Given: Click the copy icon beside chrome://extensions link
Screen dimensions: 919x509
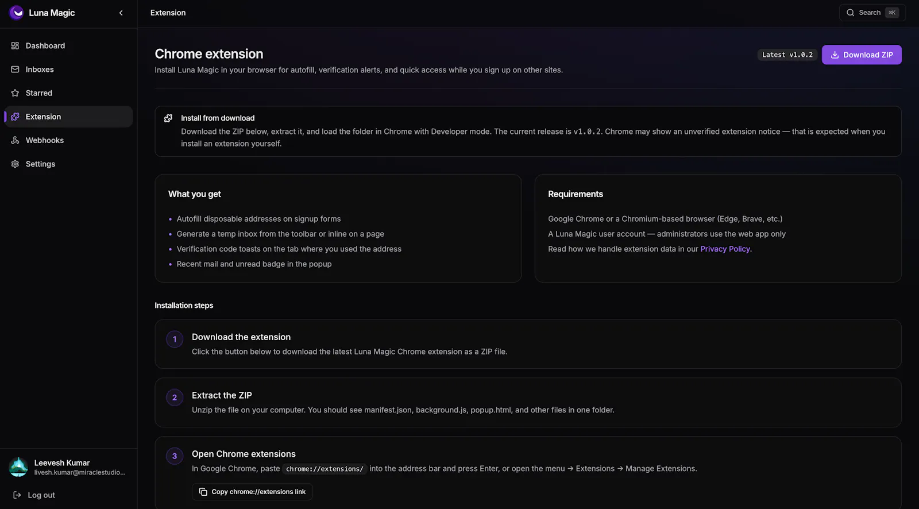Looking at the screenshot, I should 203,492.
